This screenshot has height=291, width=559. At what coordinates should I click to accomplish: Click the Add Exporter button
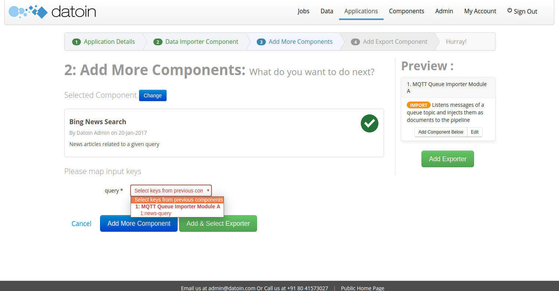448,159
